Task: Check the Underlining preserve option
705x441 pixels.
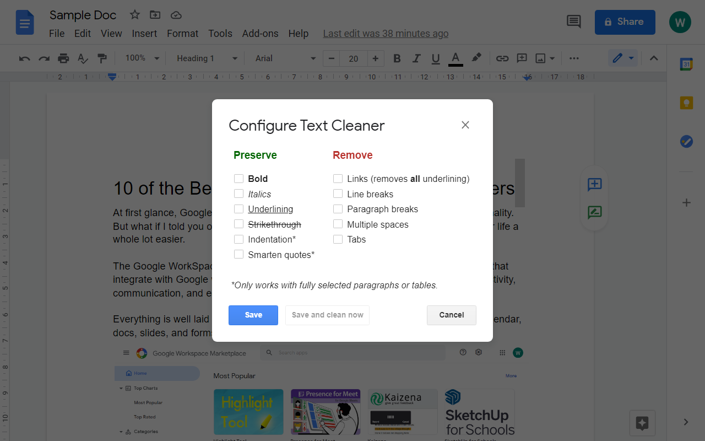Action: [238, 209]
